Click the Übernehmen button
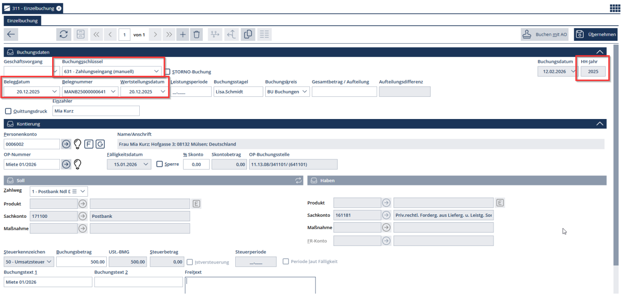 click(595, 34)
